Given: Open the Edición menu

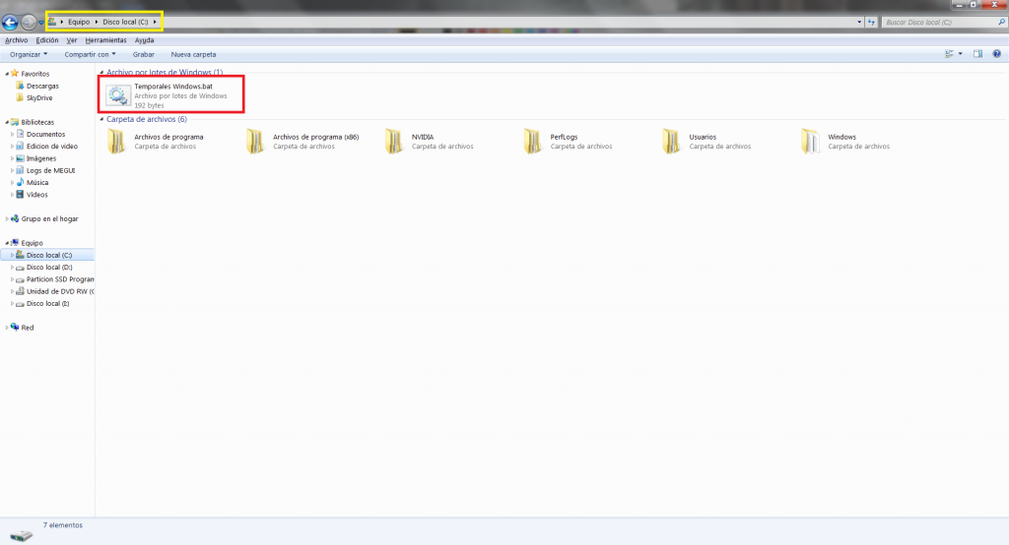Looking at the screenshot, I should (47, 40).
